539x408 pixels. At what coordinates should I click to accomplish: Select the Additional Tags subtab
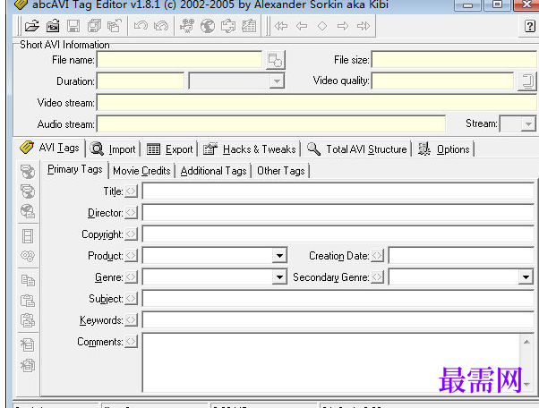tap(213, 171)
